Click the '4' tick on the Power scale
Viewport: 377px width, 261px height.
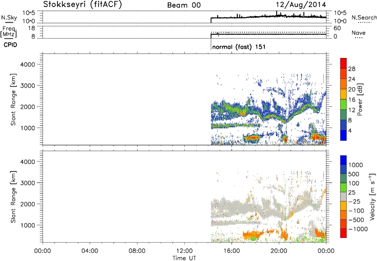(x=350, y=130)
